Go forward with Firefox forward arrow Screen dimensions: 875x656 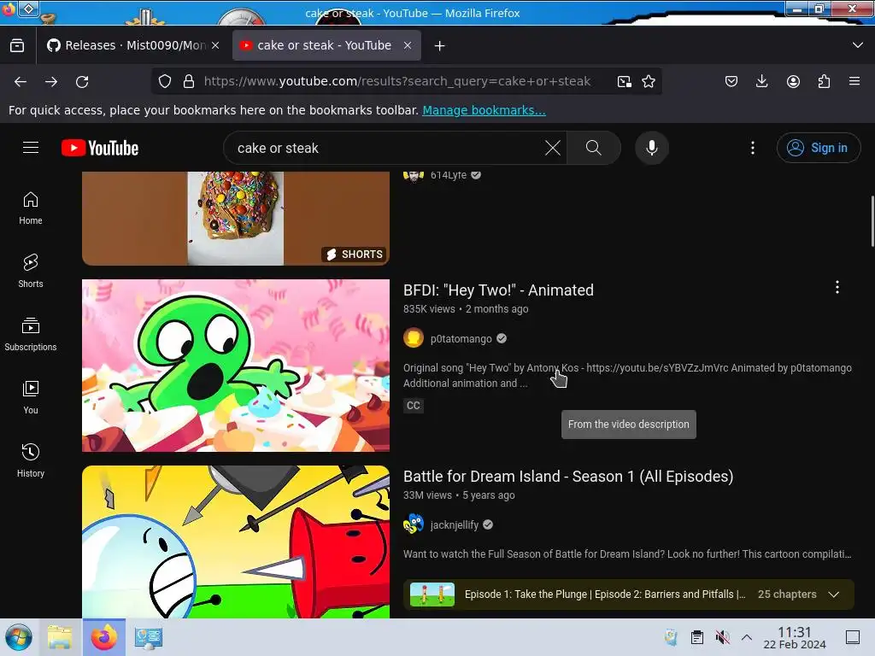click(51, 81)
